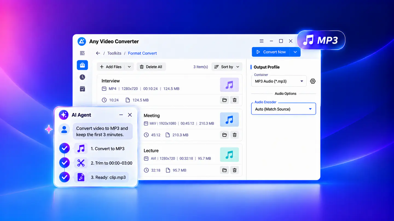The height and width of the screenshot is (221, 394).
Task: Click the AI Agent sparkle icon
Action: (x=64, y=115)
